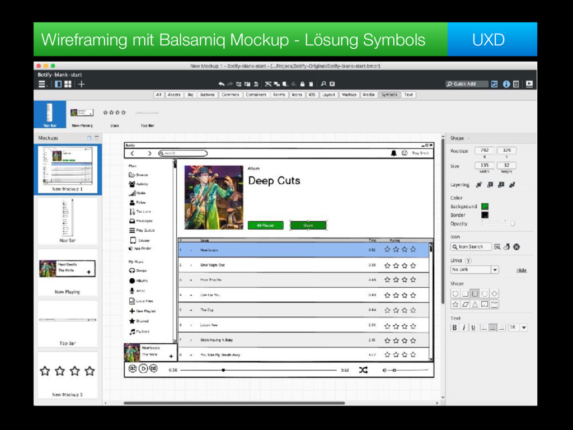
Task: Select the star shape option
Action: pyautogui.click(x=455, y=304)
